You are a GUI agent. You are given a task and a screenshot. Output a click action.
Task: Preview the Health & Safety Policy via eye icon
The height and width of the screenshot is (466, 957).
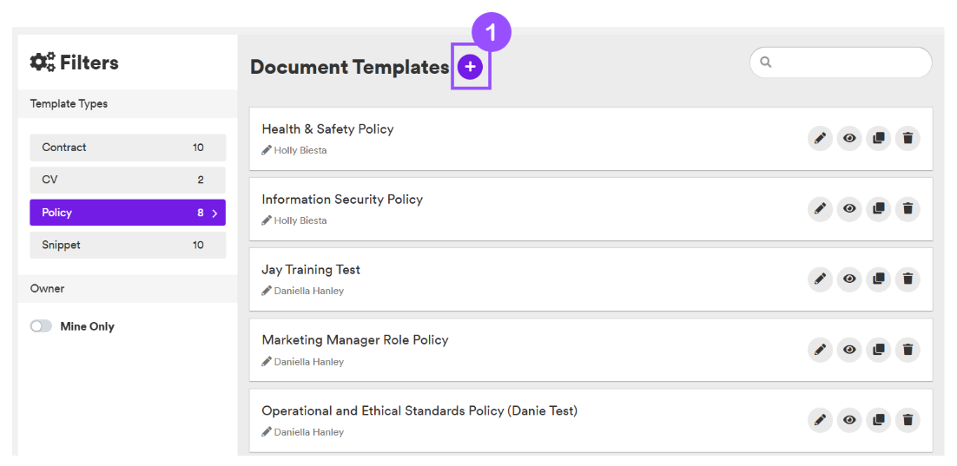point(849,139)
